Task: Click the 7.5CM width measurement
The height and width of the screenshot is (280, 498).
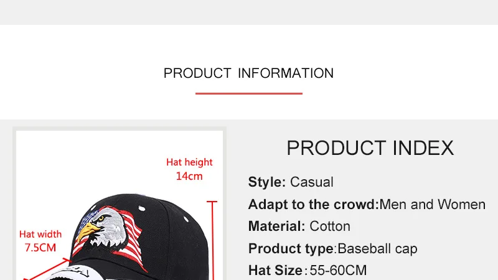Action: 40,248
